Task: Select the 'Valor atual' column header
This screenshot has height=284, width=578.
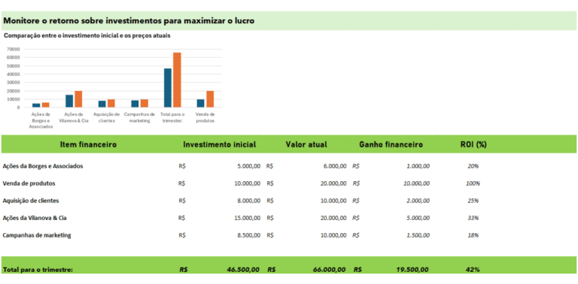Action: point(306,144)
